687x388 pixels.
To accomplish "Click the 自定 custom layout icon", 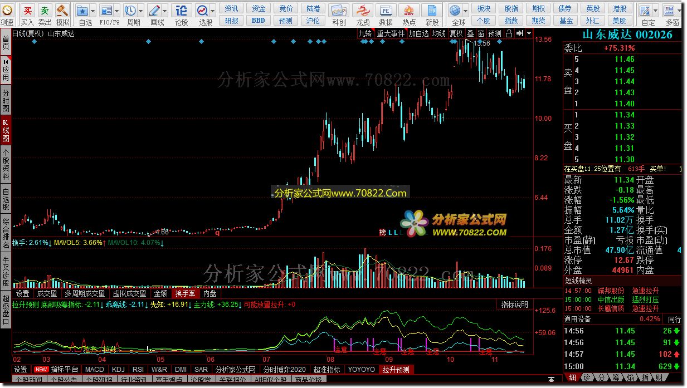I will 645,11.
